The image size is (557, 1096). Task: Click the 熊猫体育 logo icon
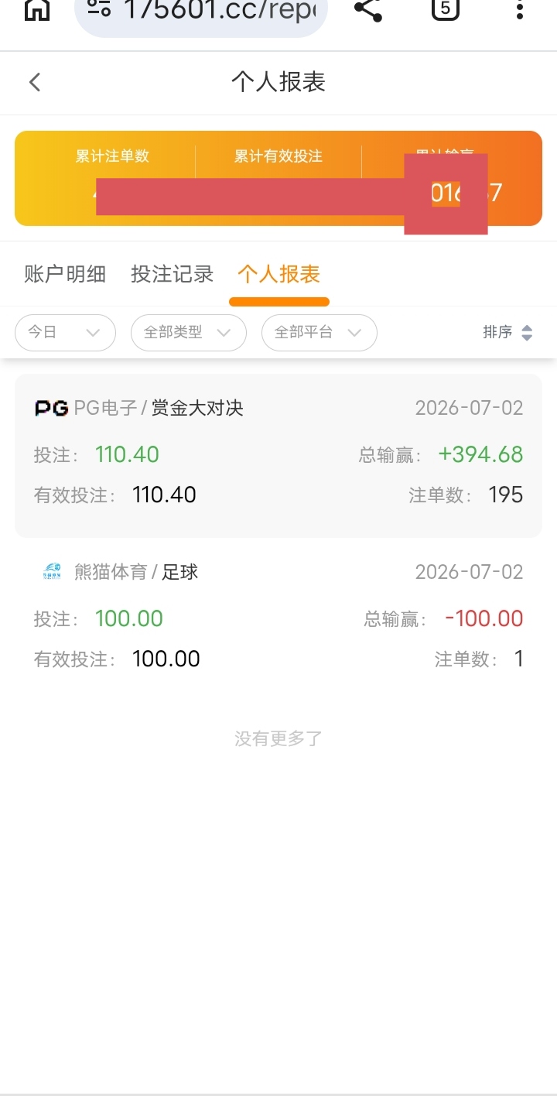click(52, 572)
